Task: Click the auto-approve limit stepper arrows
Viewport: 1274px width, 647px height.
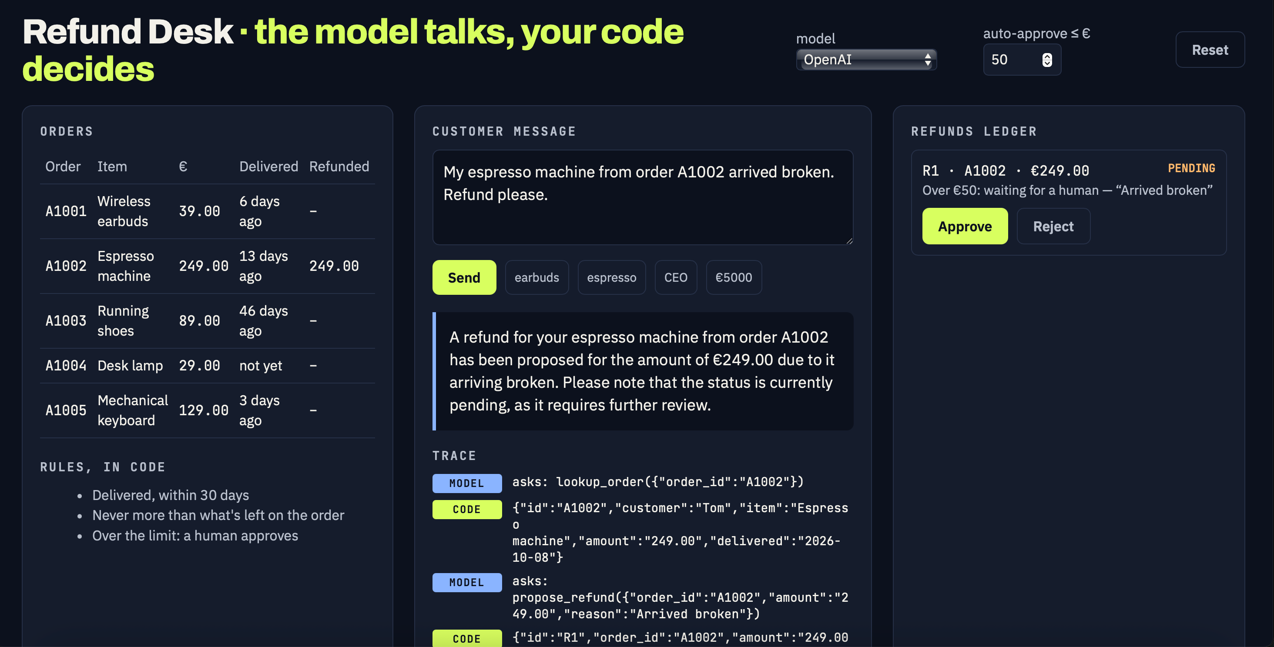Action: click(x=1047, y=60)
